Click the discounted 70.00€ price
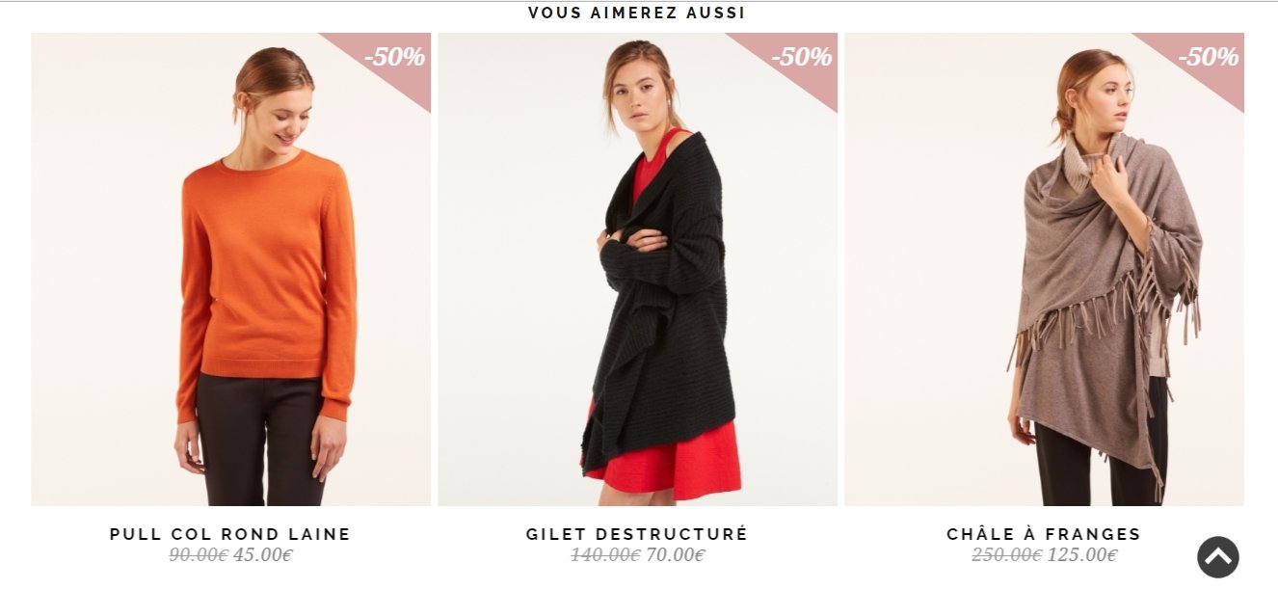The height and width of the screenshot is (590, 1278). tap(676, 555)
